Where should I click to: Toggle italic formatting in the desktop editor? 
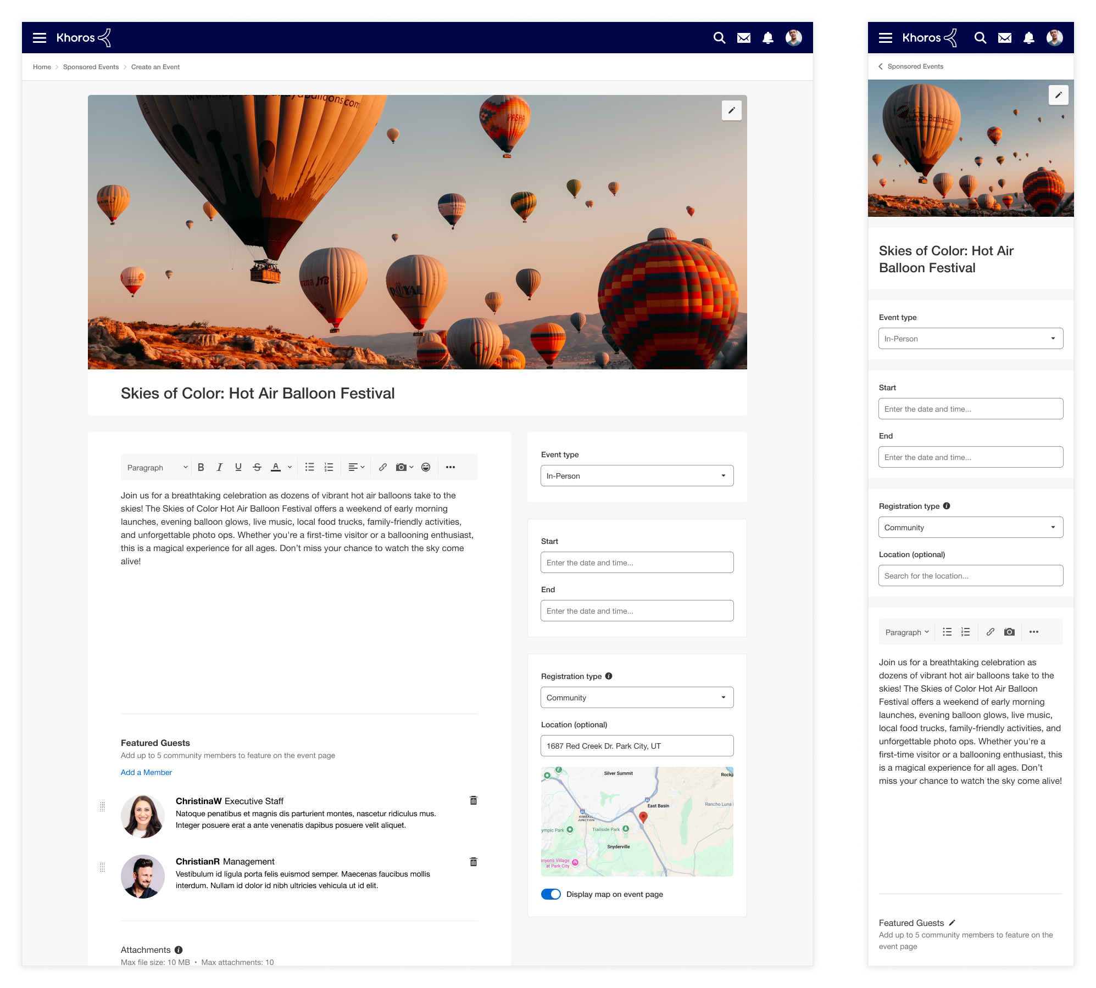click(x=220, y=467)
